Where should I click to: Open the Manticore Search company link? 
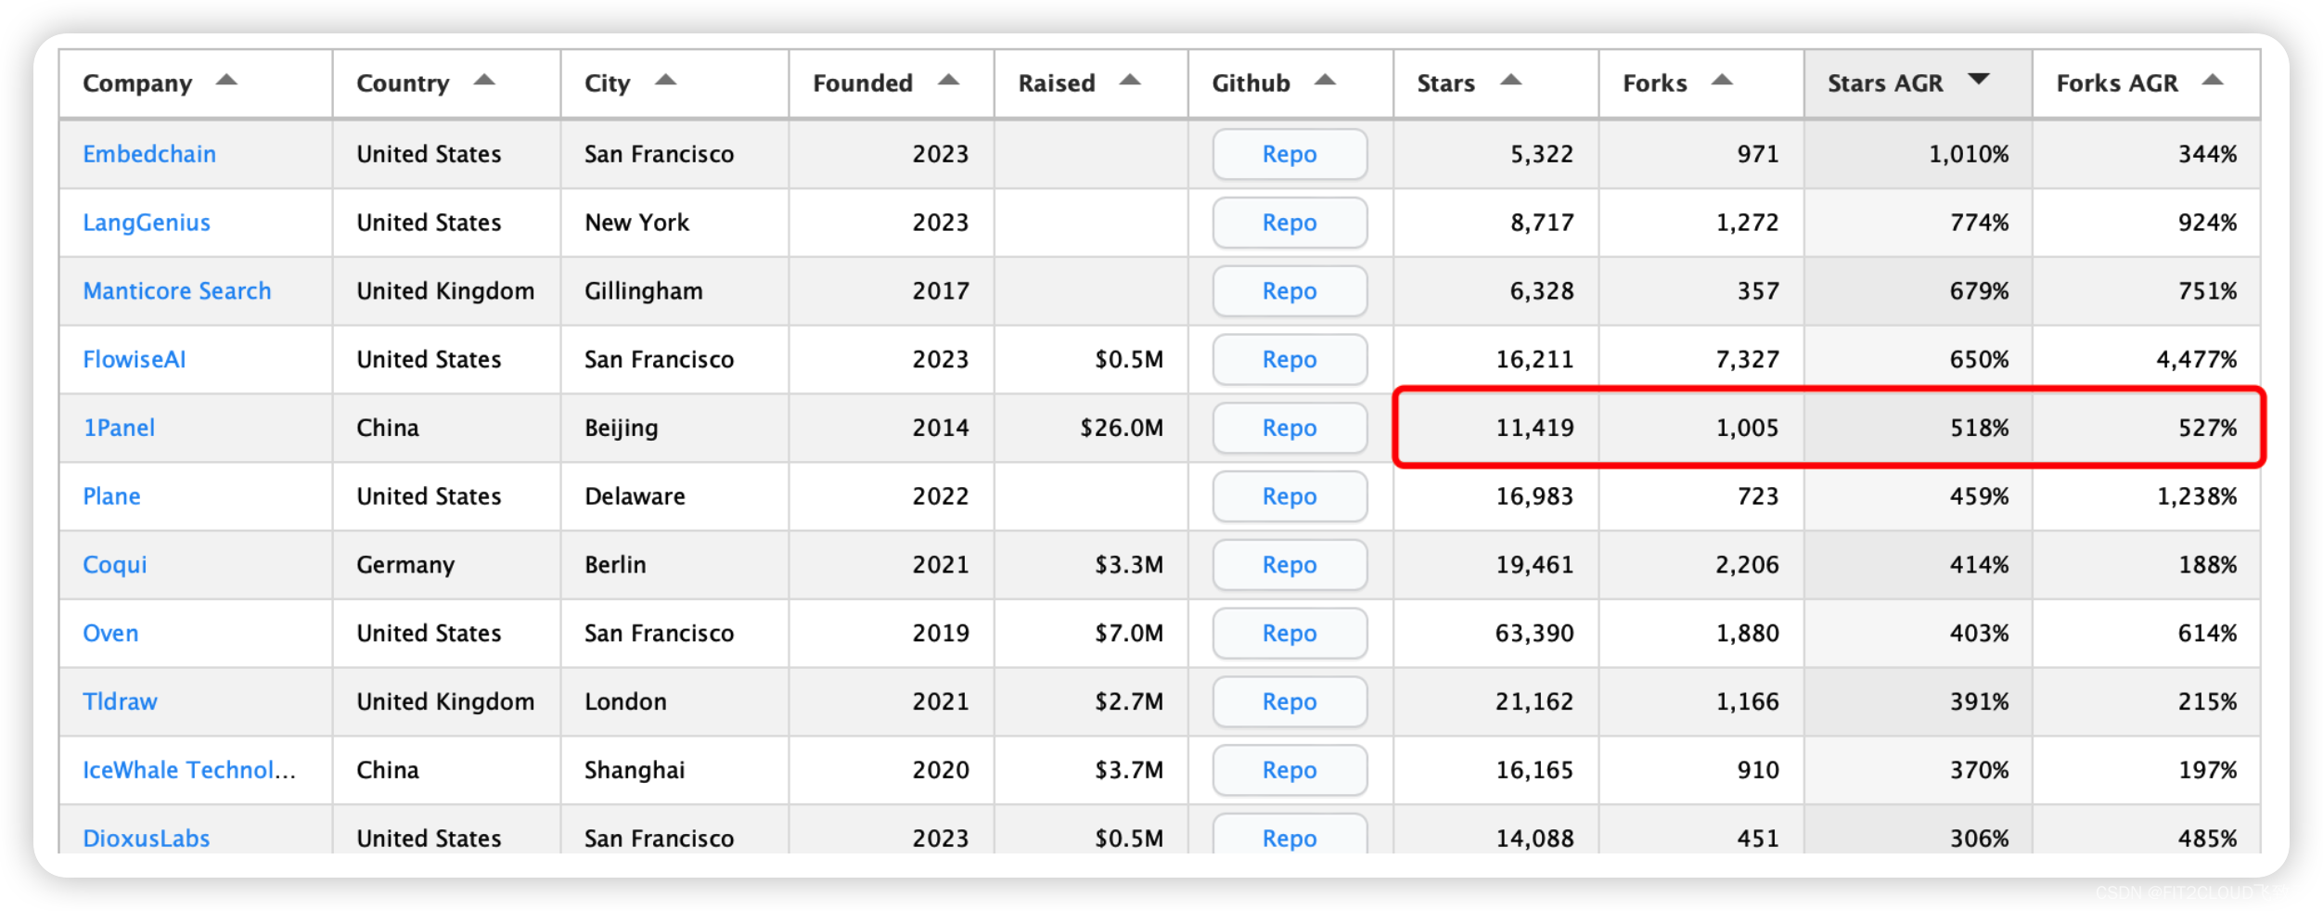coord(177,291)
